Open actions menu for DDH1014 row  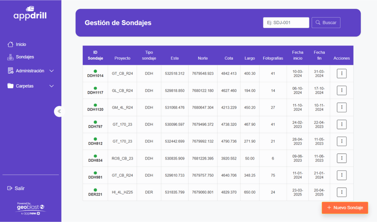click(x=341, y=73)
